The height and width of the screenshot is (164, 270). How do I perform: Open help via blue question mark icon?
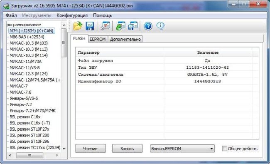148,26
